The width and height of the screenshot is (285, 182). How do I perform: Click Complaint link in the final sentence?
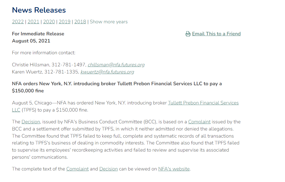point(77,169)
